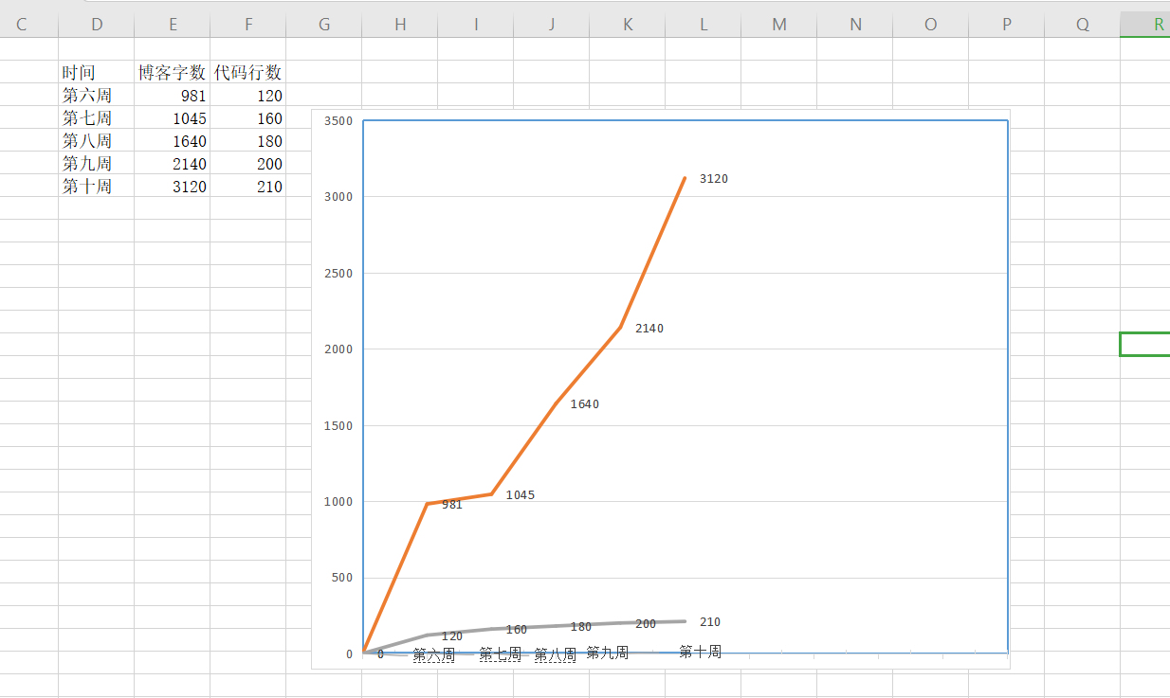Select column header M
Viewport: 1170px width, 698px height.
[778, 25]
